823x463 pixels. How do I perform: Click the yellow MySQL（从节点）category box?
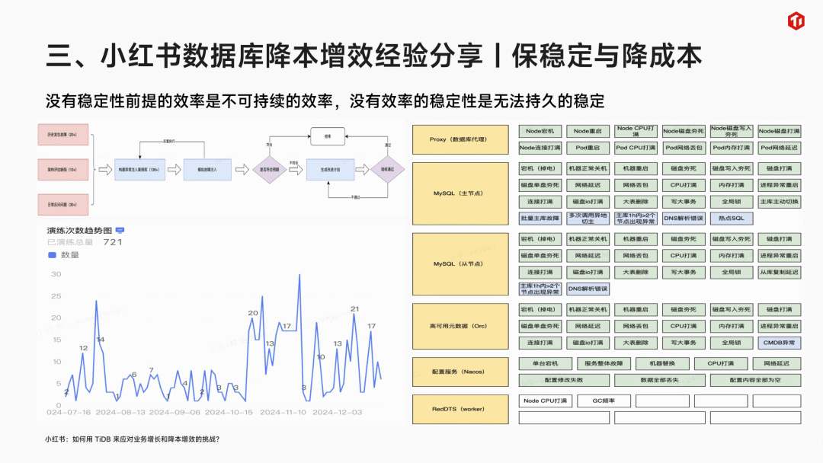click(460, 264)
